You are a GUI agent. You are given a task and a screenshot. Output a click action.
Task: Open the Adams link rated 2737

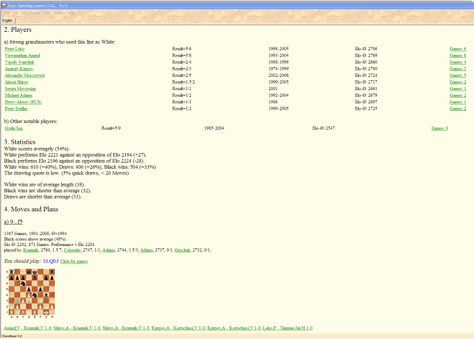(x=147, y=250)
